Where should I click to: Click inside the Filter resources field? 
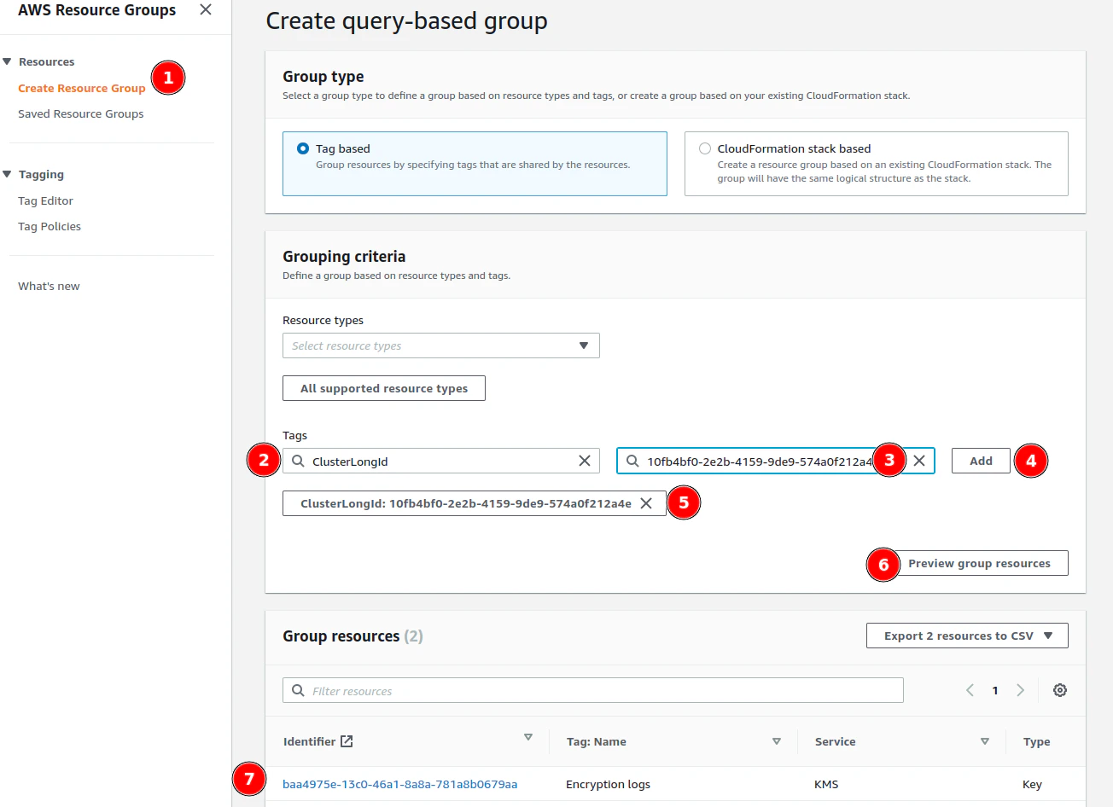512,689
